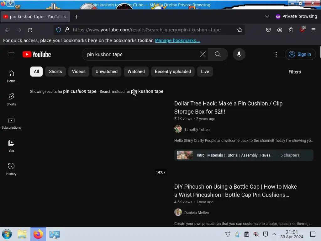This screenshot has height=241, width=321.
Task: Open the Filters panel
Action: point(295,72)
